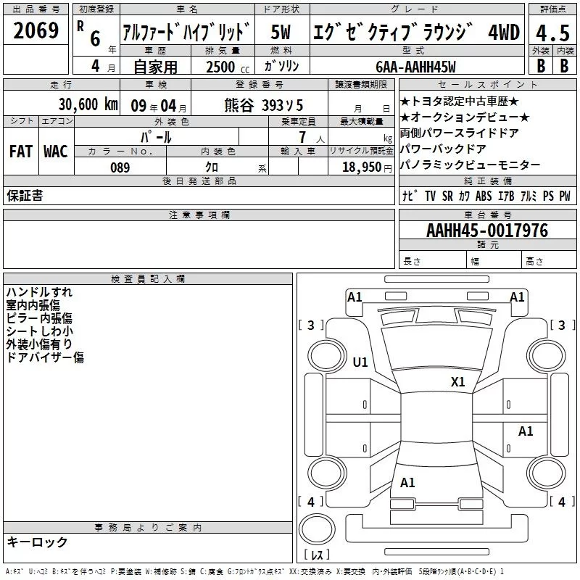Click grade text エグゼクティブラウンジ 4WD
The width and height of the screenshot is (580, 580).
click(x=416, y=32)
